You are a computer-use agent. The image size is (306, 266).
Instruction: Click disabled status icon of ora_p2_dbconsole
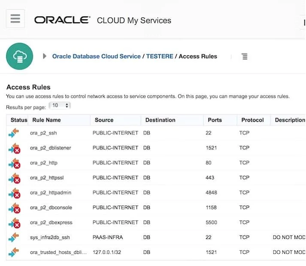(15, 208)
